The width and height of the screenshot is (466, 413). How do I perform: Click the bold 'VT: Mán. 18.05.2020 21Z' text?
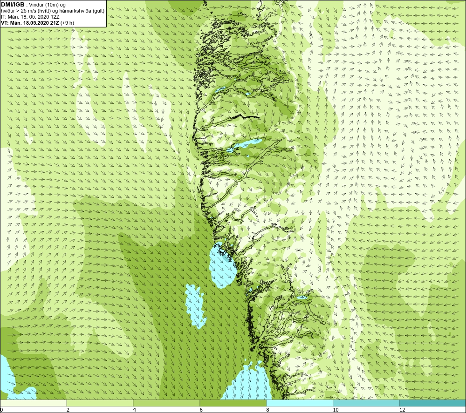click(30, 23)
